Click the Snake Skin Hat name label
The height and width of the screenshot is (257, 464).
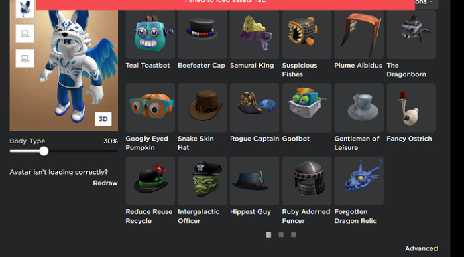[x=196, y=143]
